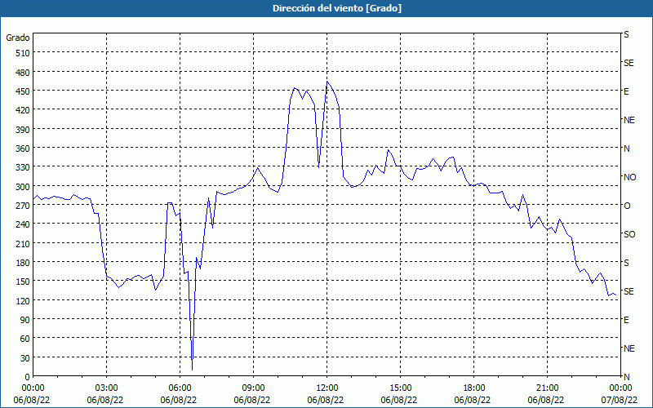Click the 15:00 time label
Screen dimensions: 653x408
pos(400,388)
